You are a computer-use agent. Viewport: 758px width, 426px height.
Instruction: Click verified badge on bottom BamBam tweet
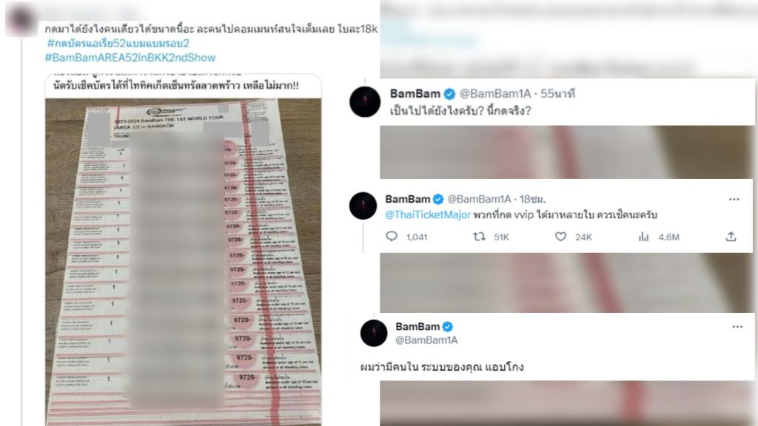448,326
